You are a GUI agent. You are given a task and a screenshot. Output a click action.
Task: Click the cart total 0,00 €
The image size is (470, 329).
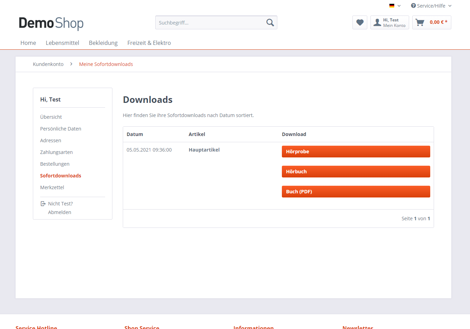[439, 22]
